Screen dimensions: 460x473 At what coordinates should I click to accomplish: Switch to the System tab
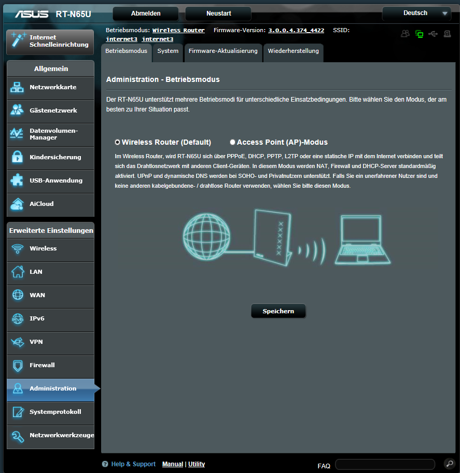point(168,51)
